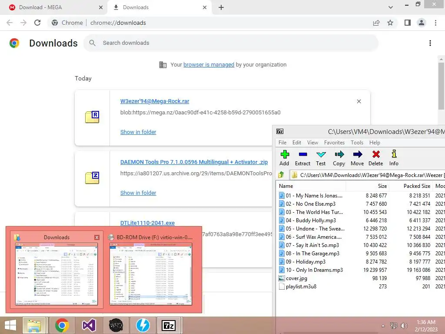The width and height of the screenshot is (445, 334).
Task: Show hidden system tray icons
Action: [383, 326]
